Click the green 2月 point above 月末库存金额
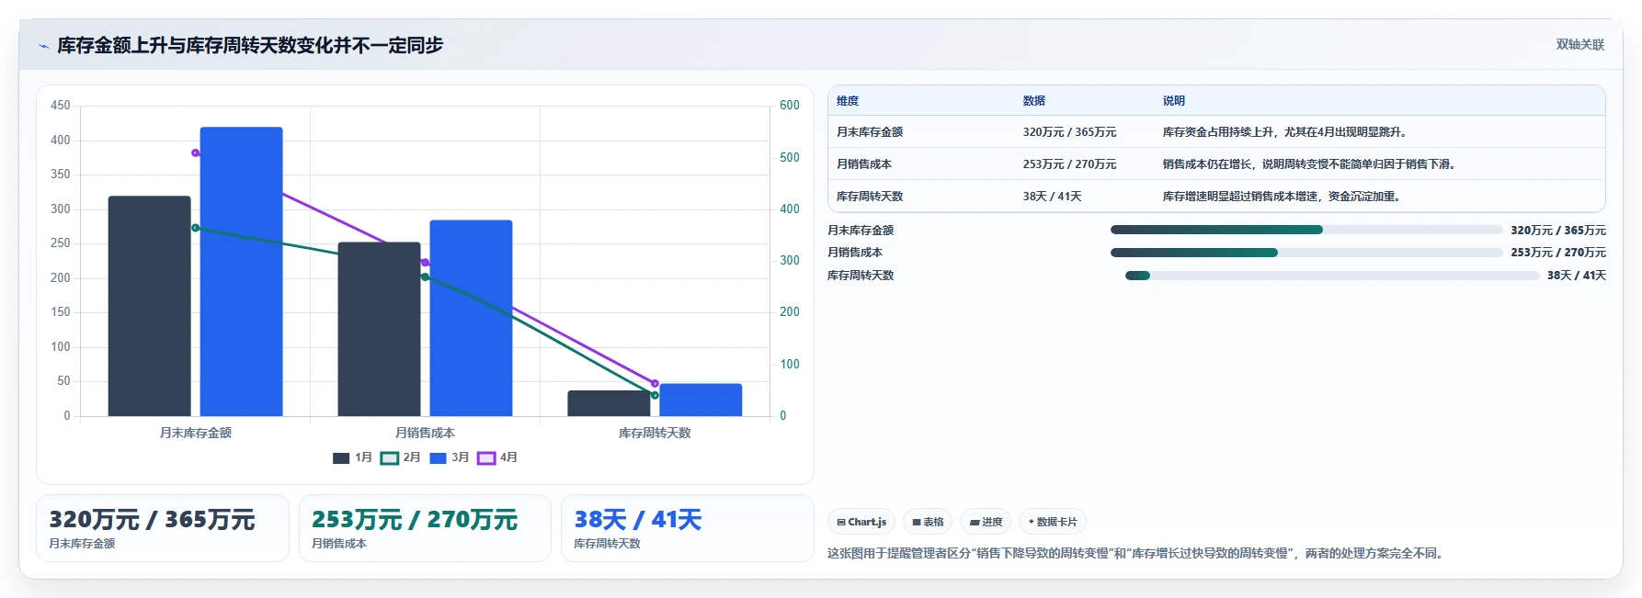 tap(195, 228)
